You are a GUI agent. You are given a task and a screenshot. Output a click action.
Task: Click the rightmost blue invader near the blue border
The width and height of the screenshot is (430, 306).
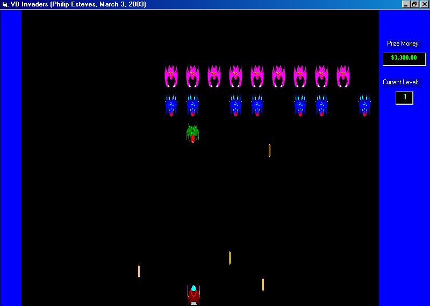tap(364, 105)
